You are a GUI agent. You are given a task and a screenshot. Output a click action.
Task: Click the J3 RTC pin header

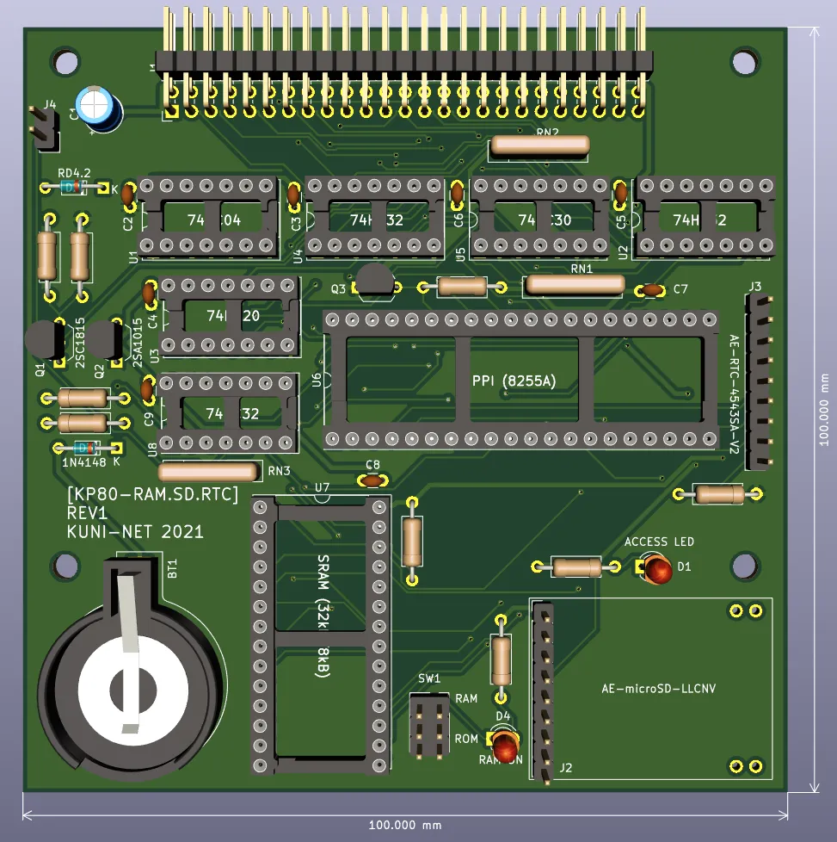760,381
